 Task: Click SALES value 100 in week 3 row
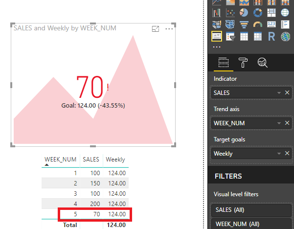pyautogui.click(x=95, y=194)
